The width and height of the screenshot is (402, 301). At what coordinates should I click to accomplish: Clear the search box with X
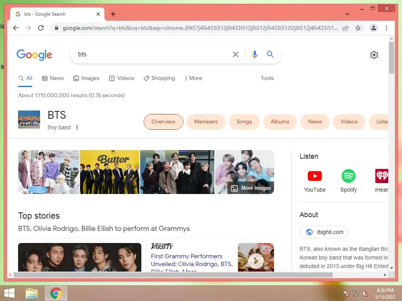(x=236, y=54)
